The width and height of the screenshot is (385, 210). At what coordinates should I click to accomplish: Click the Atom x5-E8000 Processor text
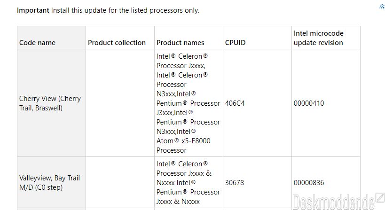[x=183, y=146]
